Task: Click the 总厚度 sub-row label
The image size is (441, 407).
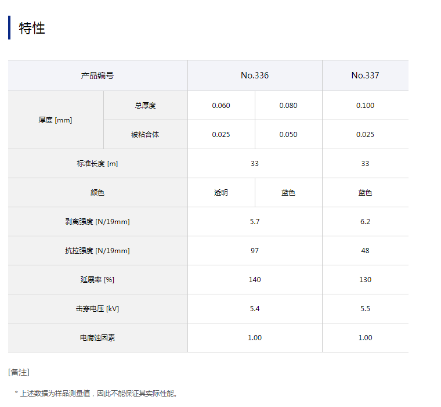Action: 145,106
